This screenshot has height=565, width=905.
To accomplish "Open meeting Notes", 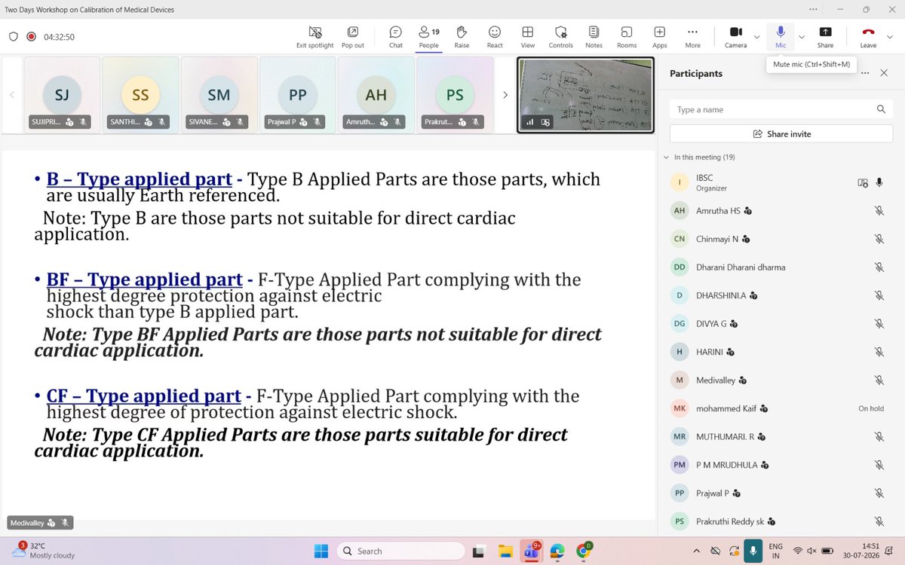I will click(594, 37).
